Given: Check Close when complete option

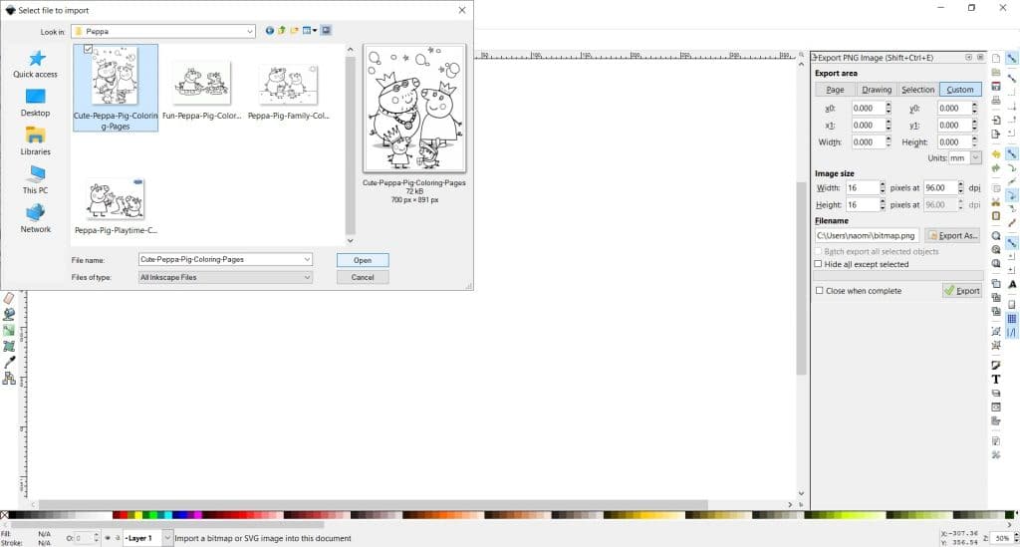Looking at the screenshot, I should pyautogui.click(x=819, y=291).
